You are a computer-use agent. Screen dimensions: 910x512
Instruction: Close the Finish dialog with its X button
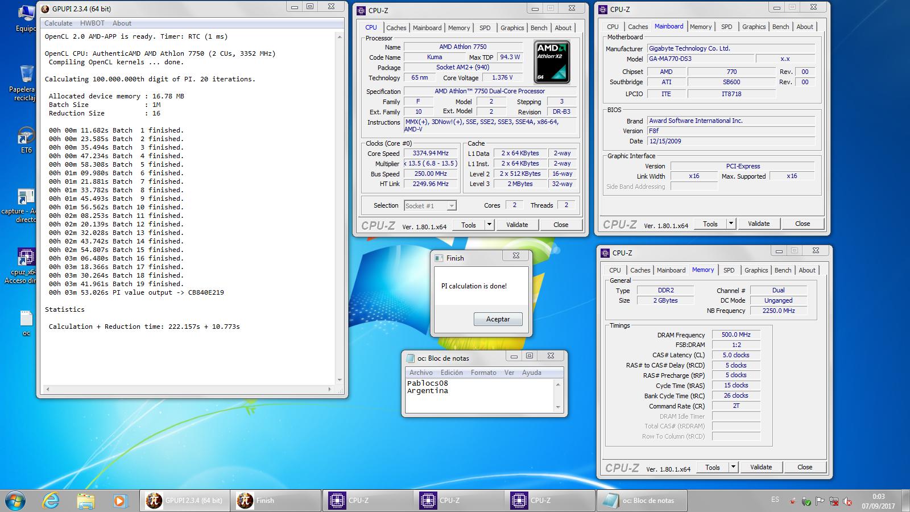coord(516,256)
